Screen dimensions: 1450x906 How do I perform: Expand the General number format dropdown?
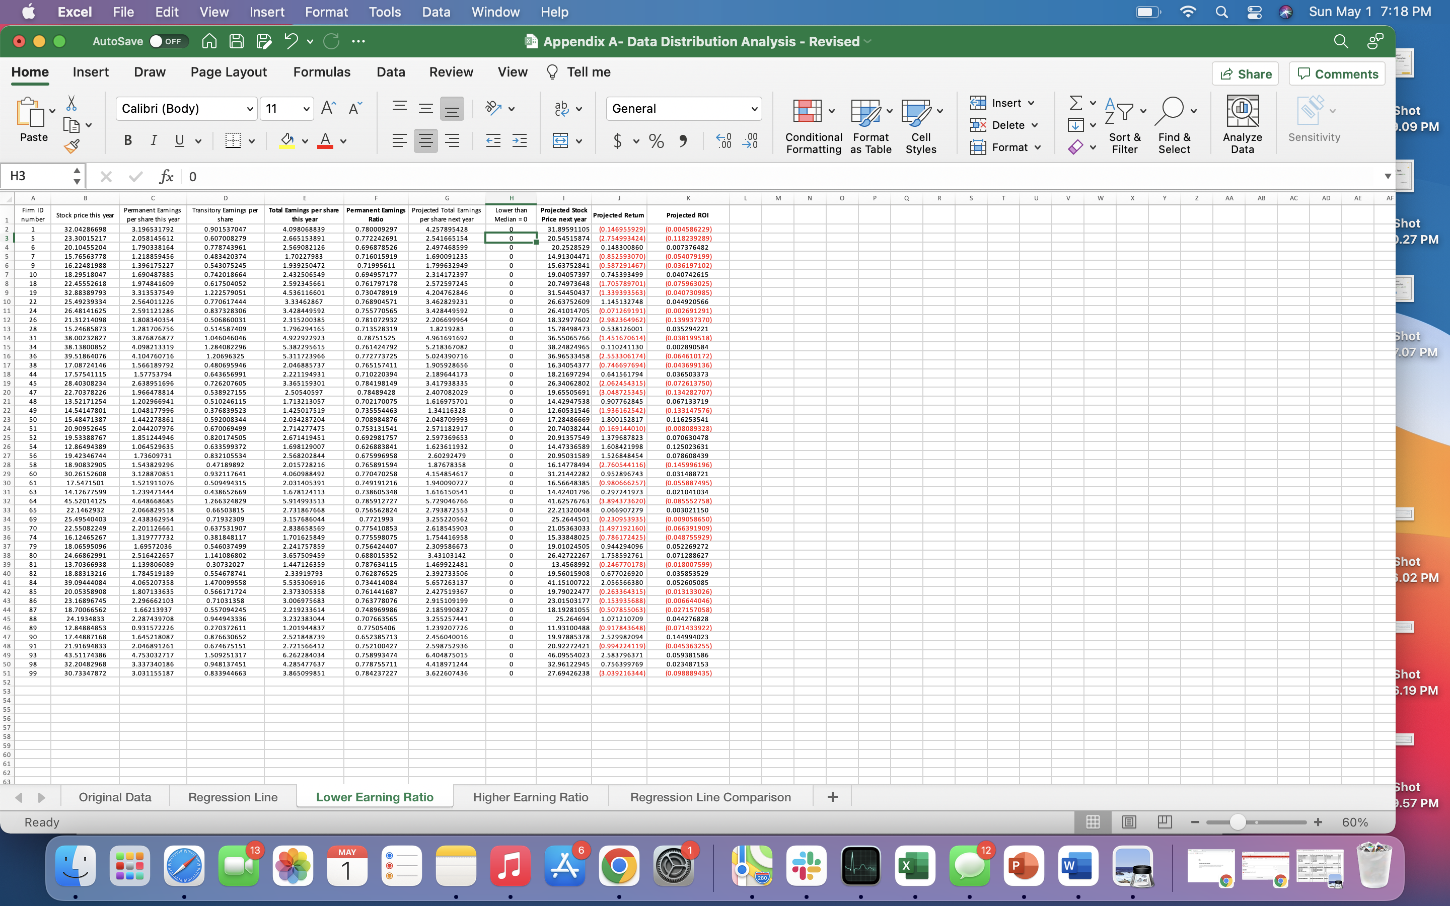754,109
